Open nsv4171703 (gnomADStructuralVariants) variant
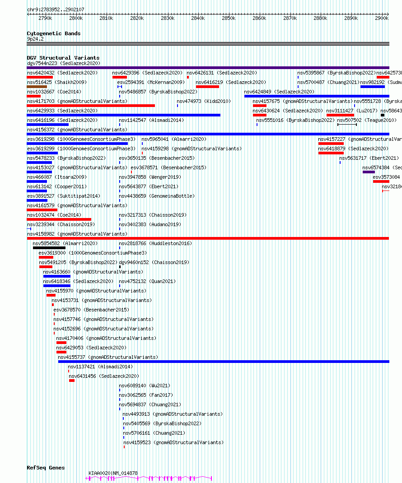 point(77,102)
